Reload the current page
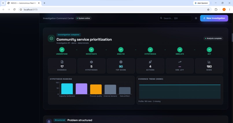The width and height of the screenshot is (233, 123). coord(14,9)
